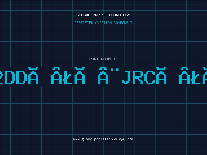
Task: Click the JRCĂ part number segment
Action: click(x=144, y=76)
